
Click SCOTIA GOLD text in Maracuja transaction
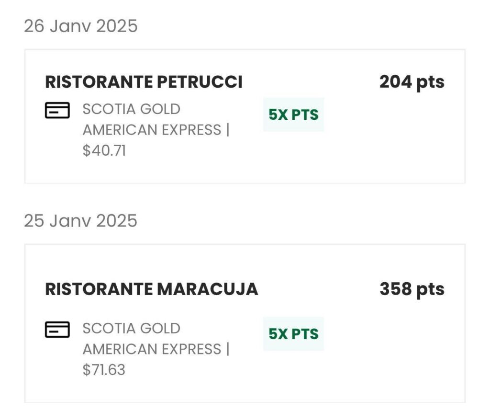(x=131, y=329)
